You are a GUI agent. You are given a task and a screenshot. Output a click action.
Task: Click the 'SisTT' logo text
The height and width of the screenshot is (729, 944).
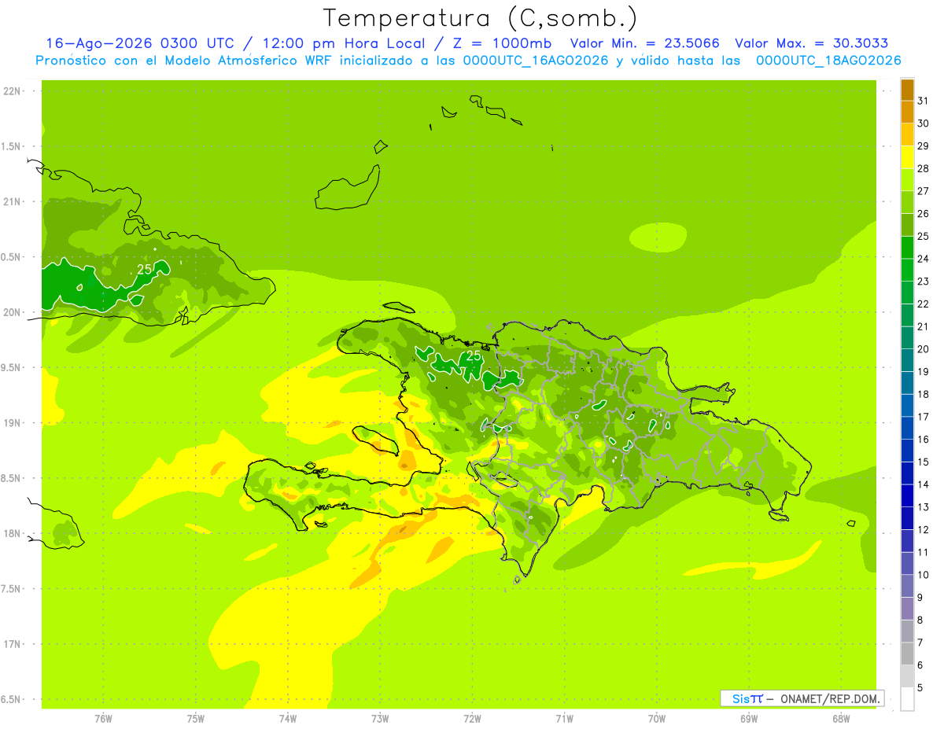pos(747,698)
